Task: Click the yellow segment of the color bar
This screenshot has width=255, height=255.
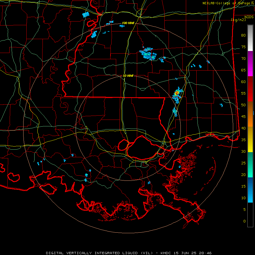Action: pyautogui.click(x=250, y=139)
